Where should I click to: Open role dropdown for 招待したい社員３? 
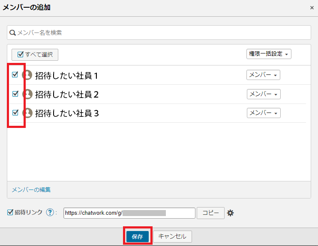click(263, 113)
